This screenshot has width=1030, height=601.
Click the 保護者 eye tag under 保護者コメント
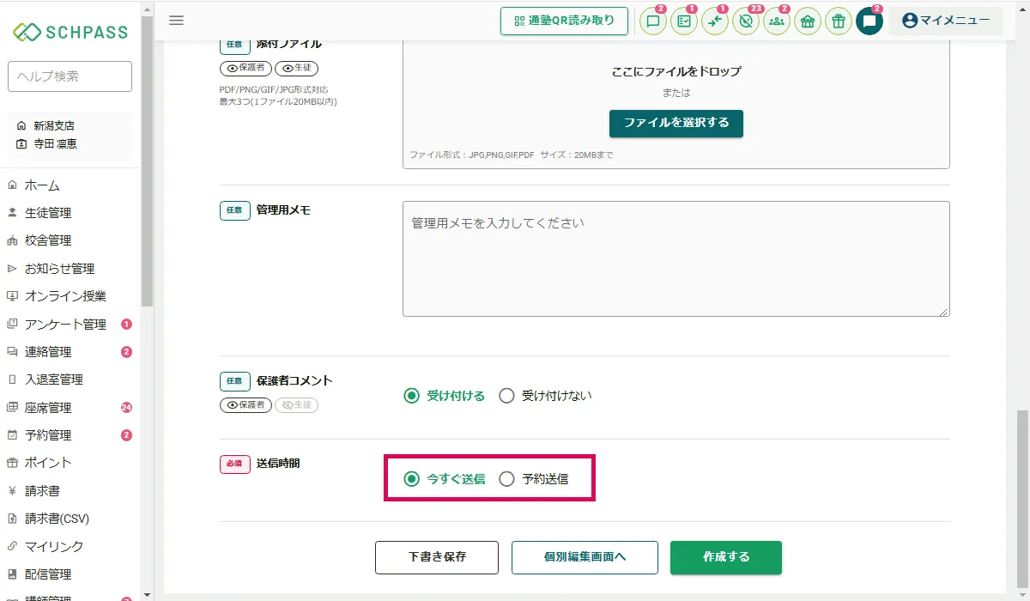[246, 405]
